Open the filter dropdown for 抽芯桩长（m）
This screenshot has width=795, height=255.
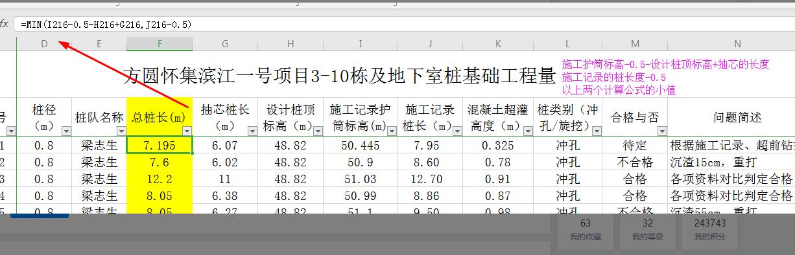click(253, 131)
